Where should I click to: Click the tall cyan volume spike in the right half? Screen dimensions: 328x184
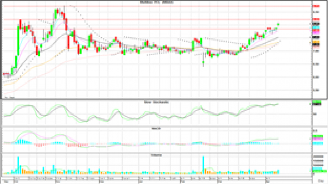[203, 165]
